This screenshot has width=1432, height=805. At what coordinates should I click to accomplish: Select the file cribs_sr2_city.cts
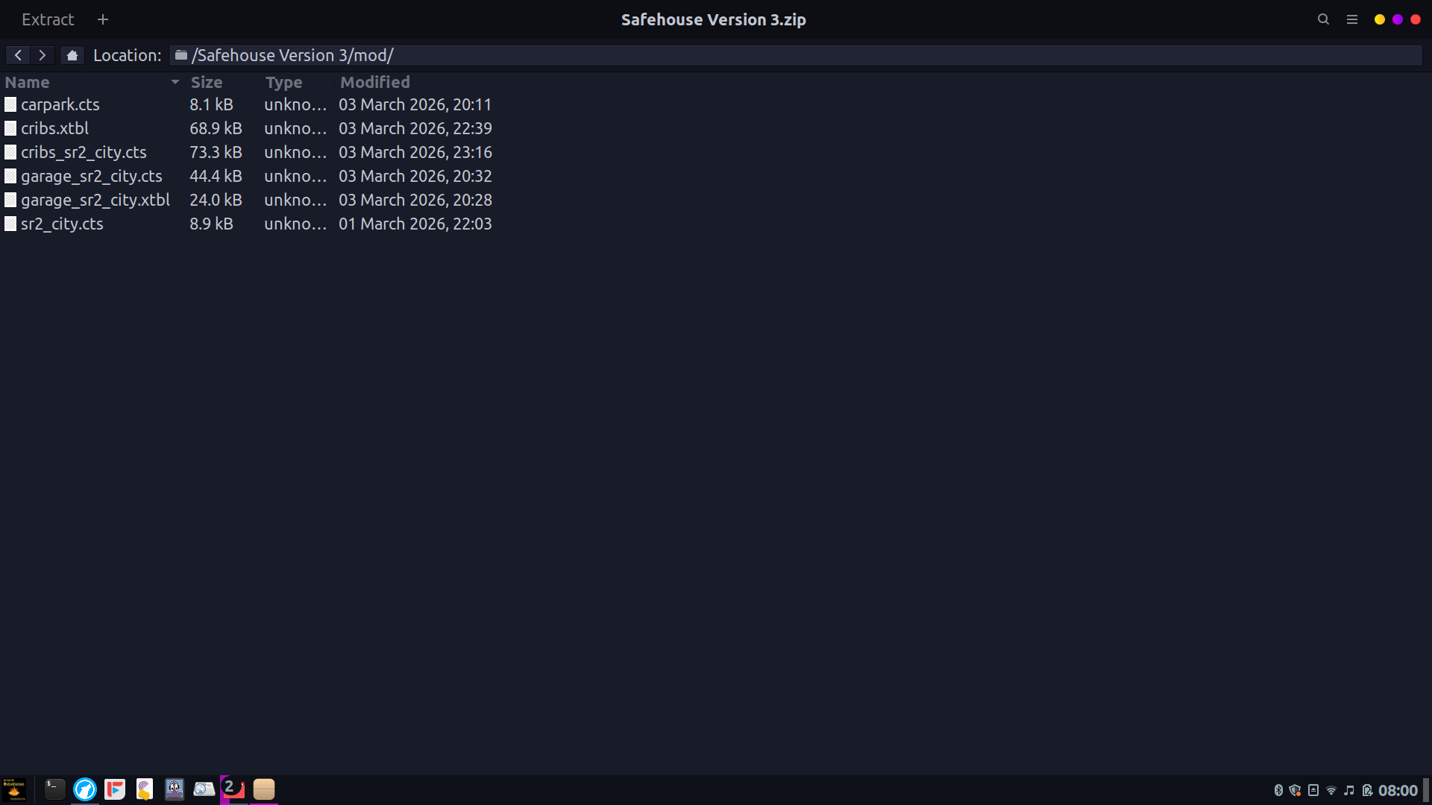coord(84,152)
